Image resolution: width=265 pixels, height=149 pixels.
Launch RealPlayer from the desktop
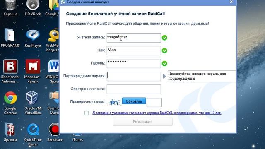point(33,38)
